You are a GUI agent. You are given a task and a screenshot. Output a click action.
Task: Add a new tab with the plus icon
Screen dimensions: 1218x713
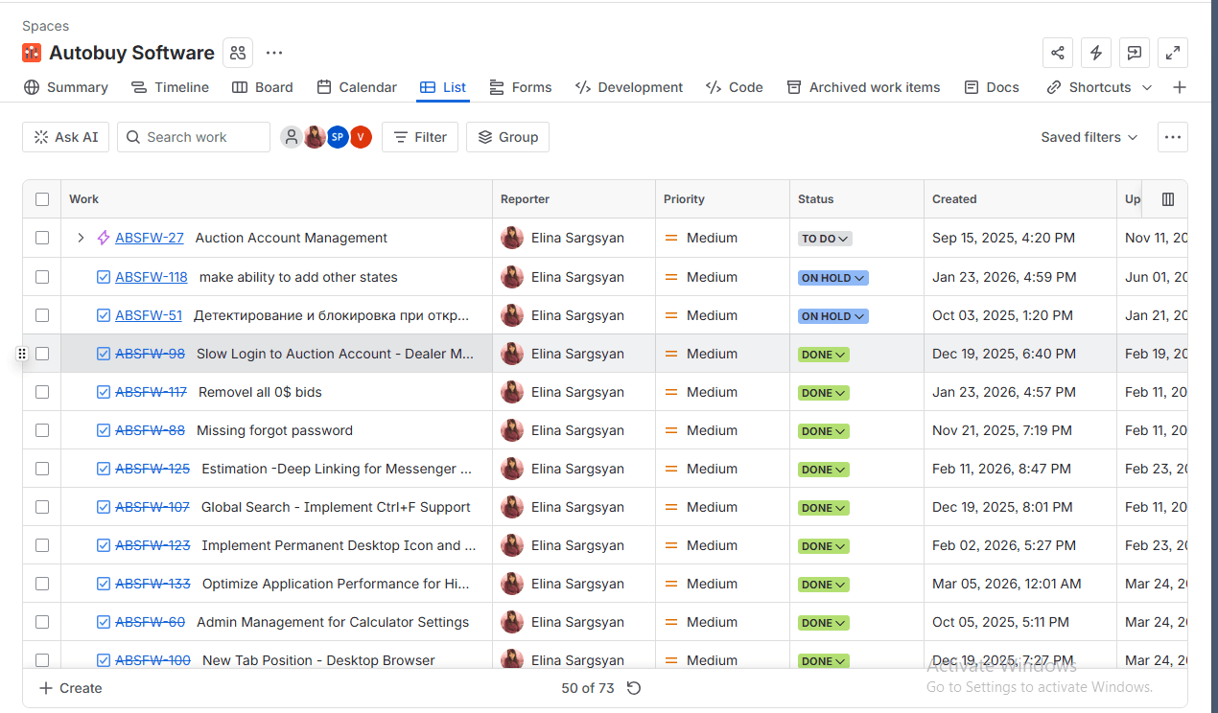click(1180, 87)
